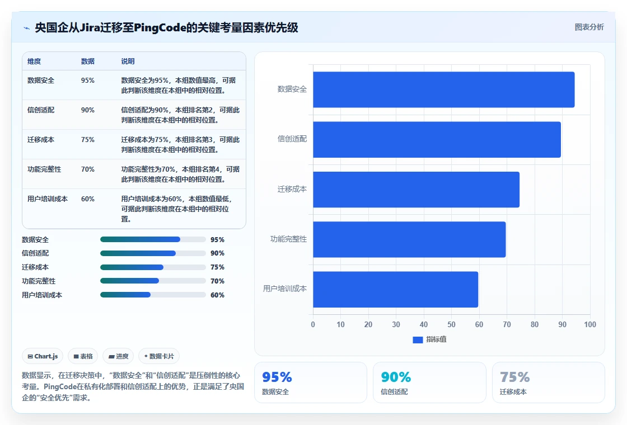This screenshot has width=627, height=425.
Task: Click the 信创适配 progress bar
Action: click(153, 253)
